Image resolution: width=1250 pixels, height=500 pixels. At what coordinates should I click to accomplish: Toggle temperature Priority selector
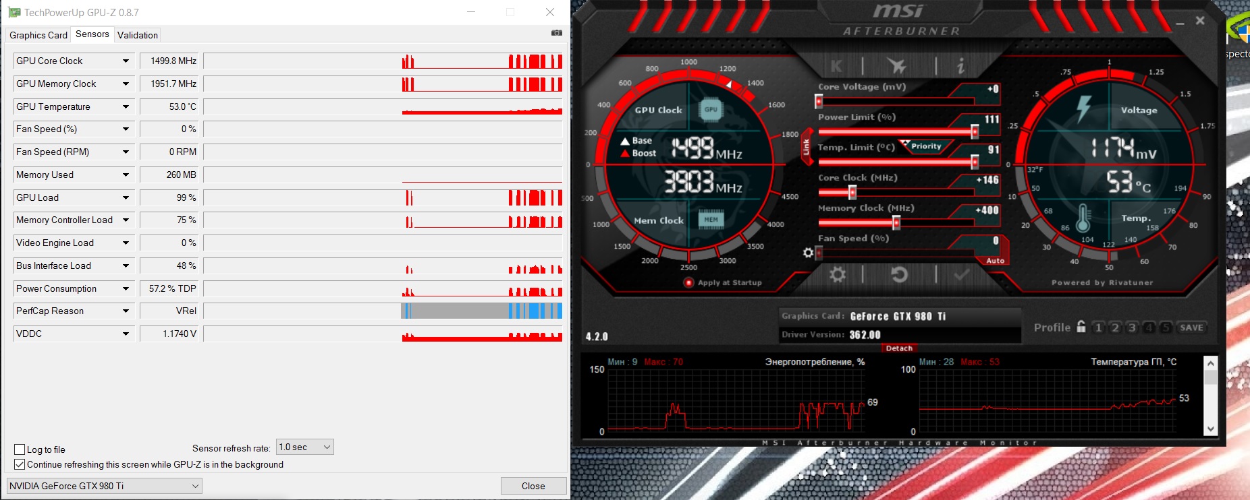coord(925,146)
